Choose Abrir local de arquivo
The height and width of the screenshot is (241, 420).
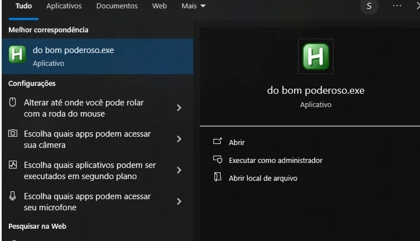263,178
